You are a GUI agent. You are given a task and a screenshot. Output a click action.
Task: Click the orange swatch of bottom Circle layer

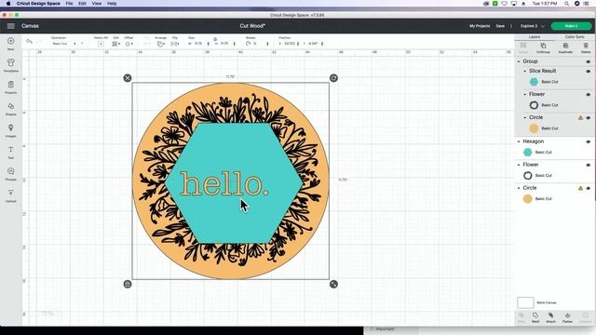tap(528, 198)
